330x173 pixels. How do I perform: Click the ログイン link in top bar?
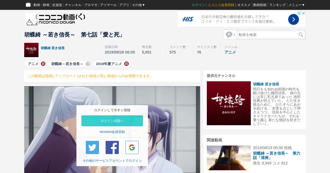(x=199, y=5)
